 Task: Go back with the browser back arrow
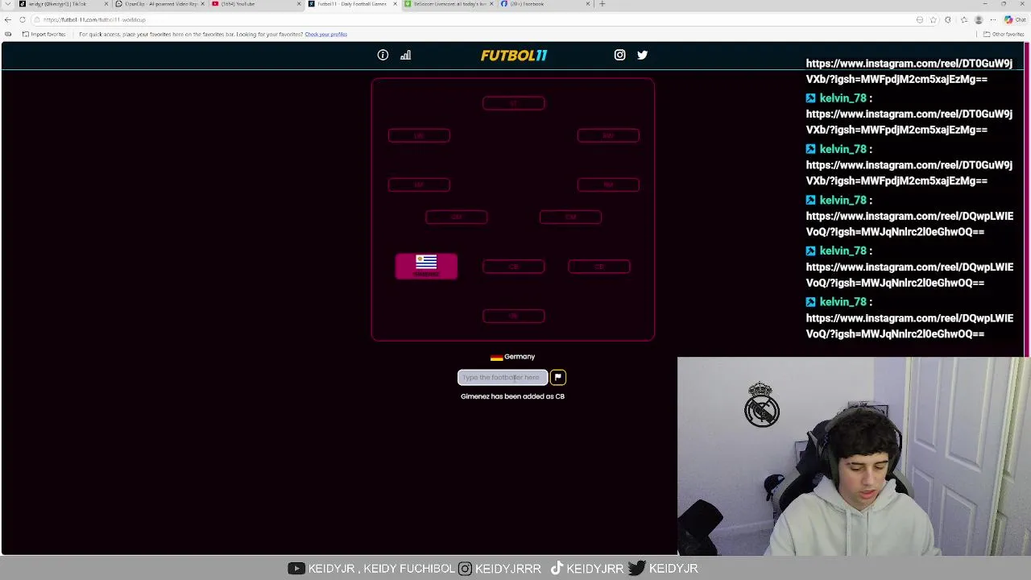tap(7, 19)
